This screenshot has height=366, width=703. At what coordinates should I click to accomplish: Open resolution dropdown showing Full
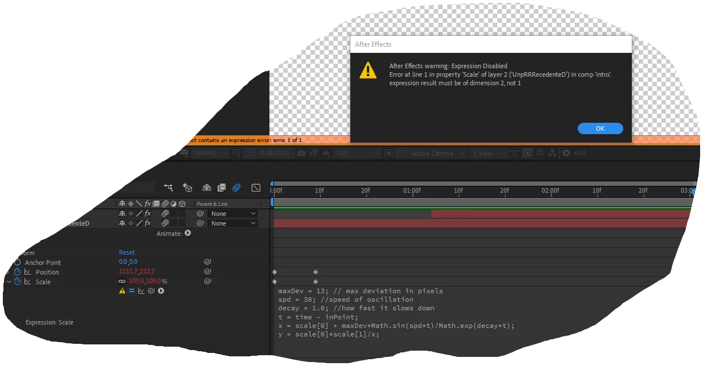point(358,153)
